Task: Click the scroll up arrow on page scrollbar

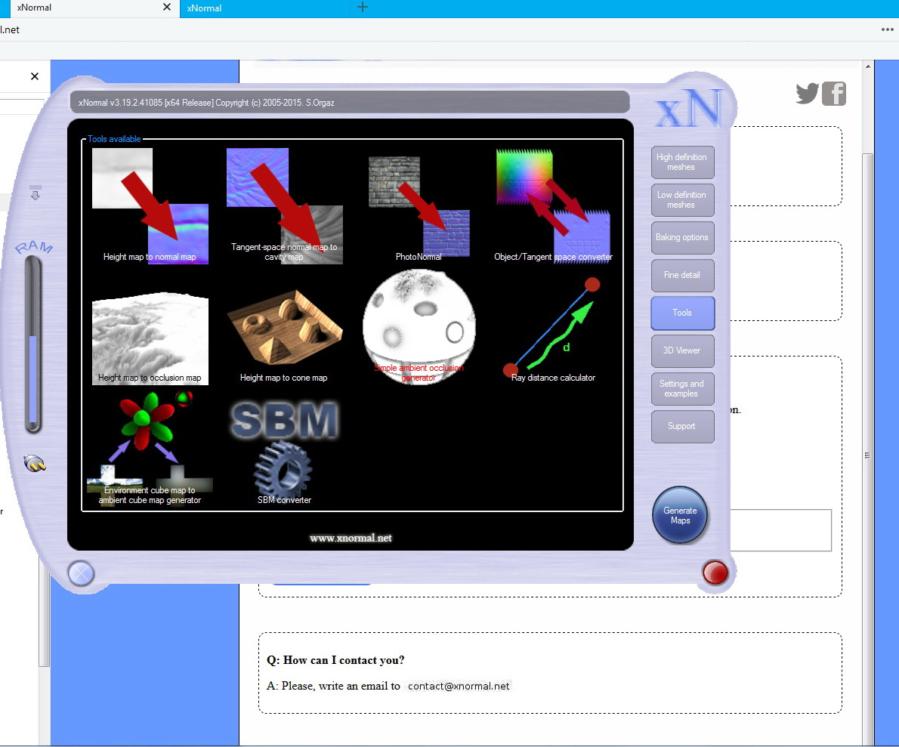Action: coord(868,67)
